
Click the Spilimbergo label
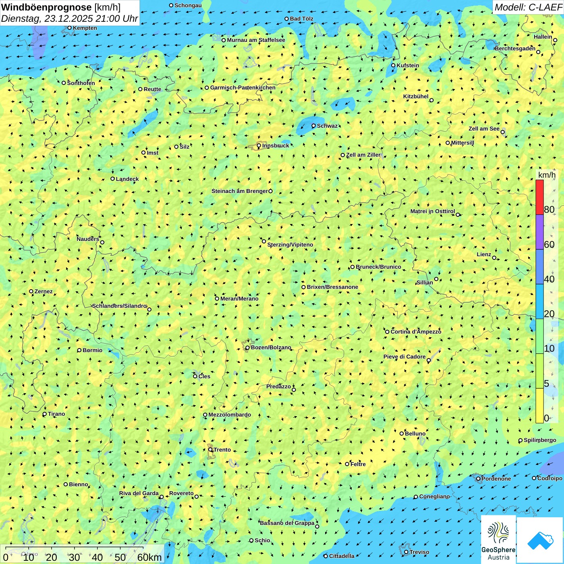point(540,440)
